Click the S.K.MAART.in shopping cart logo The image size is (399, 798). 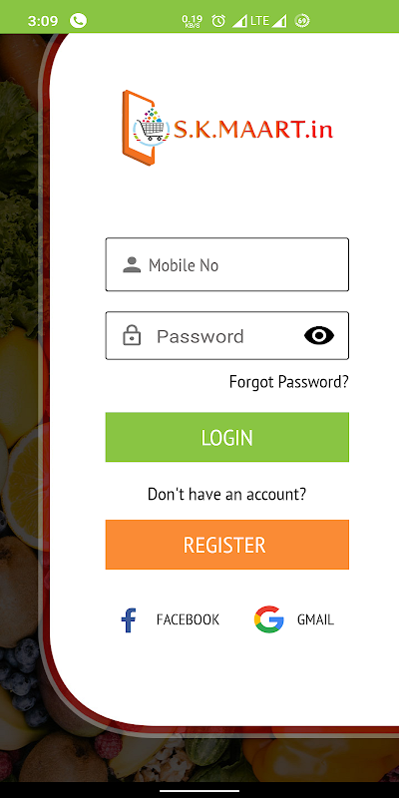[145, 129]
